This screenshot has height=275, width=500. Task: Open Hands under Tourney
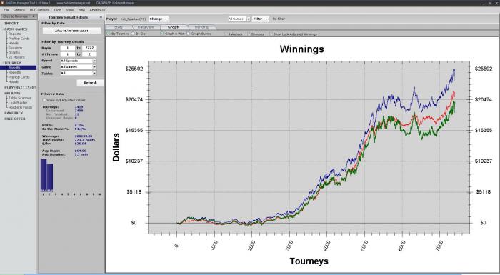click(14, 81)
